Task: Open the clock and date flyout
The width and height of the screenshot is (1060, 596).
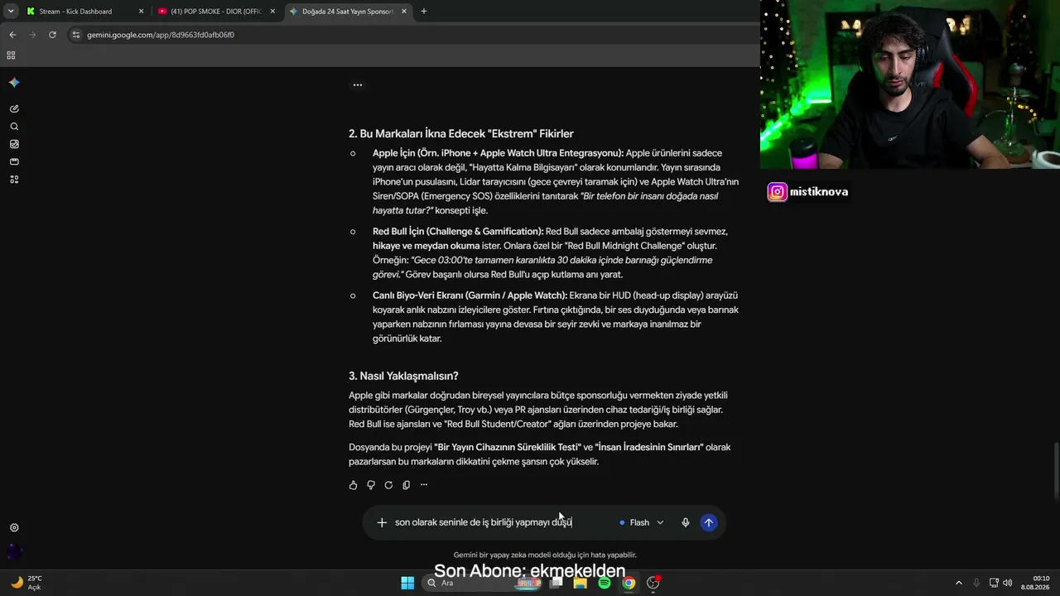Action: click(x=1037, y=583)
